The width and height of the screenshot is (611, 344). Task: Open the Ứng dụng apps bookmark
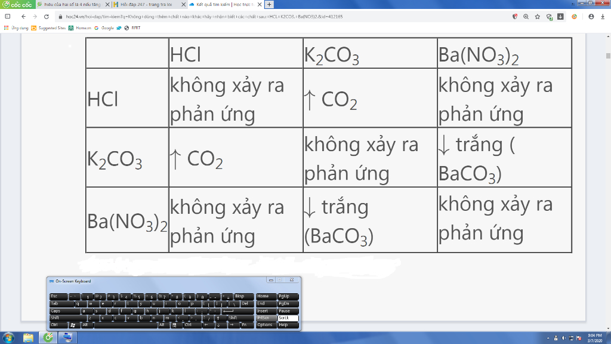point(16,28)
